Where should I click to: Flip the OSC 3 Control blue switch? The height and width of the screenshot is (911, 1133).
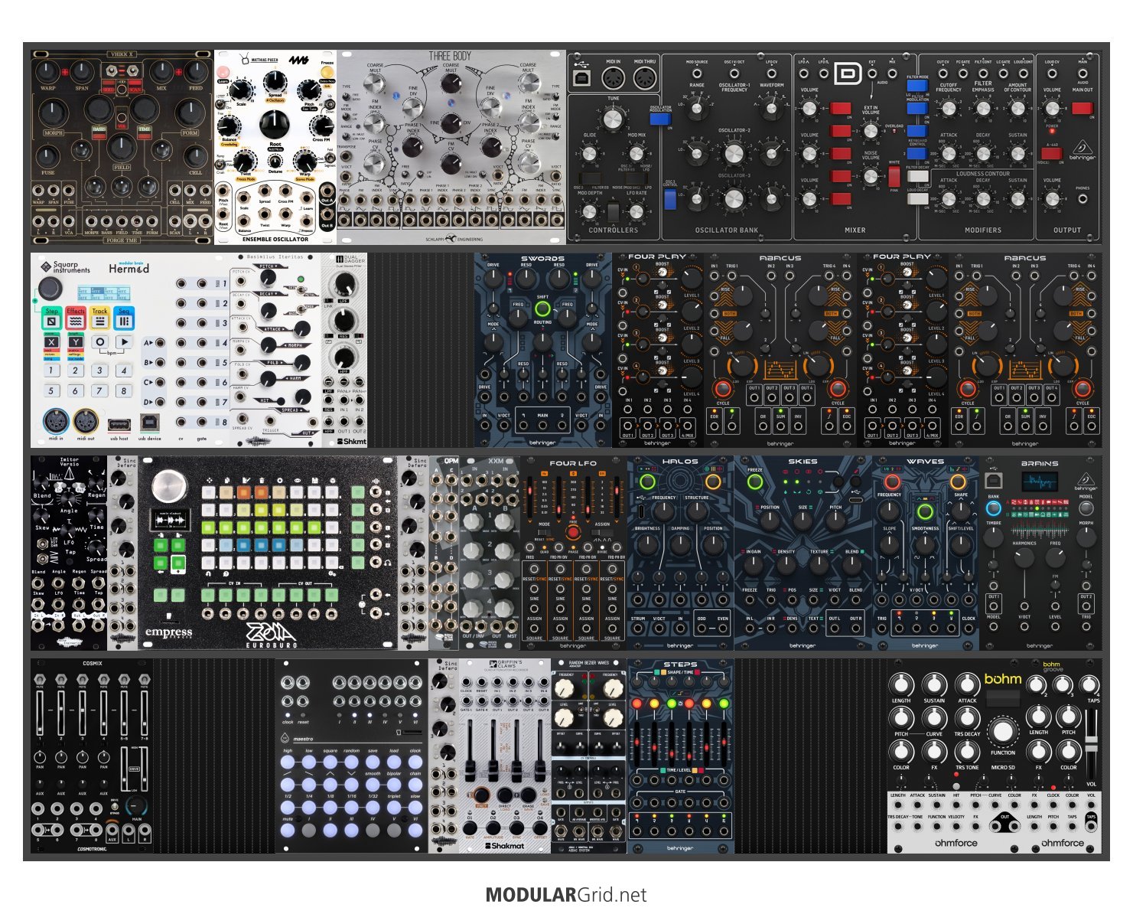[x=670, y=199]
